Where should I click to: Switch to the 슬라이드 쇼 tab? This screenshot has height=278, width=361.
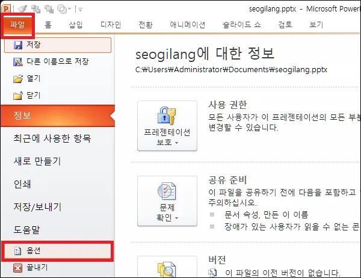pyautogui.click(x=242, y=25)
